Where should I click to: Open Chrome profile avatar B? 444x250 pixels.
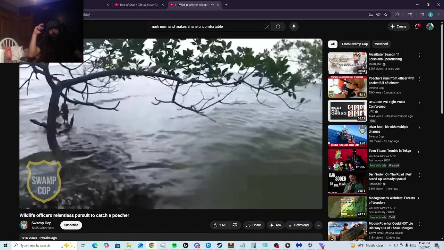coord(430,15)
